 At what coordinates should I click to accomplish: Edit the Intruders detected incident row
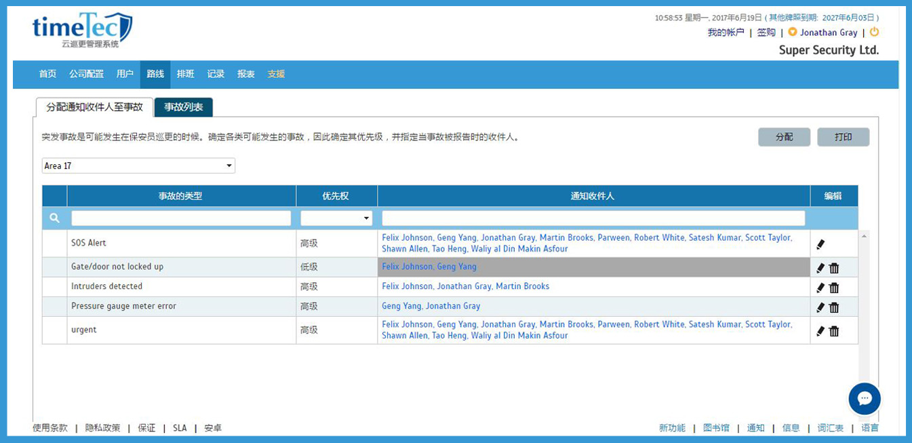tap(820, 288)
